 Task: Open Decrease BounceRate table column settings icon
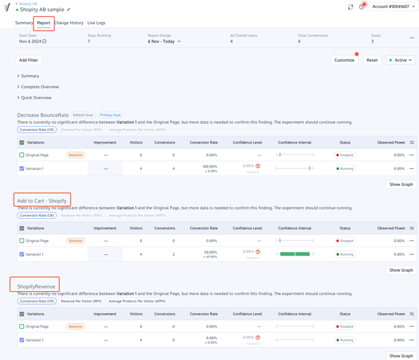tap(411, 142)
